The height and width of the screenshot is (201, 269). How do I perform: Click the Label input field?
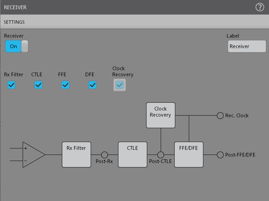pos(247,46)
